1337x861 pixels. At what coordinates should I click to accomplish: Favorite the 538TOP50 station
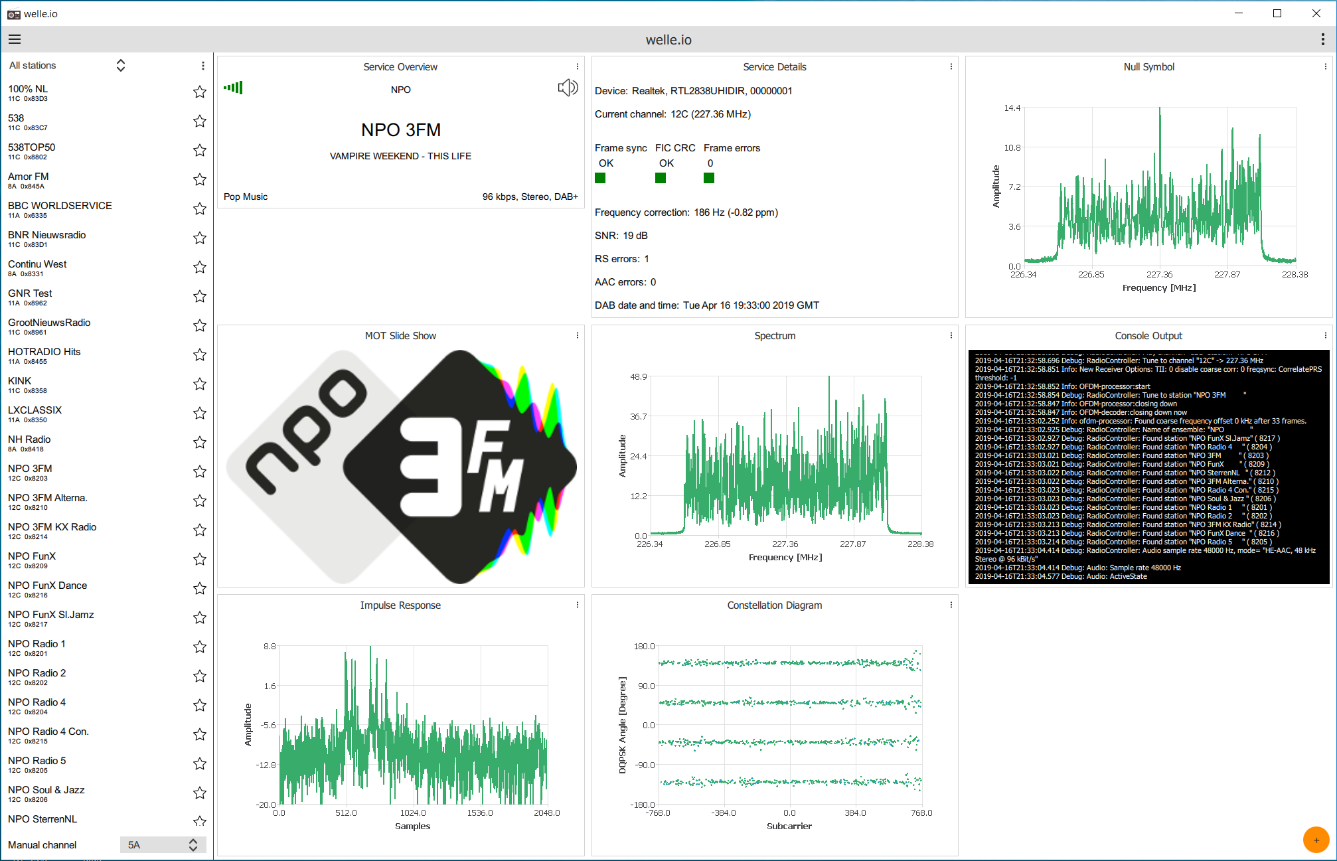[x=200, y=151]
